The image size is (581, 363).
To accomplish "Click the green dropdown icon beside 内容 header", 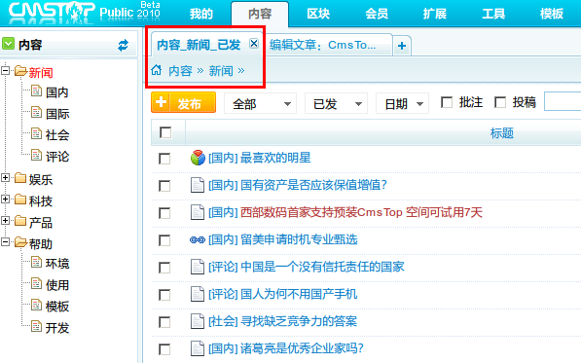I will pyautogui.click(x=8, y=44).
